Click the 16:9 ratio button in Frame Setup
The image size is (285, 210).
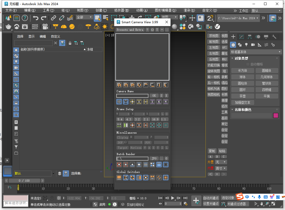tap(155, 119)
